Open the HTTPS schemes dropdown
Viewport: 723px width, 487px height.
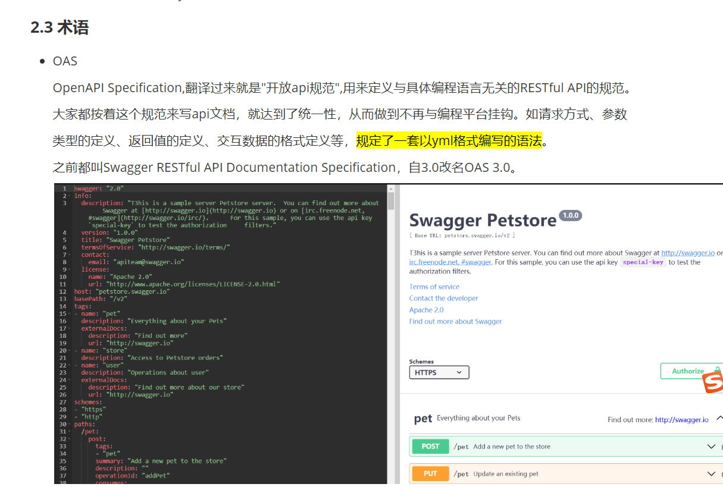[439, 372]
